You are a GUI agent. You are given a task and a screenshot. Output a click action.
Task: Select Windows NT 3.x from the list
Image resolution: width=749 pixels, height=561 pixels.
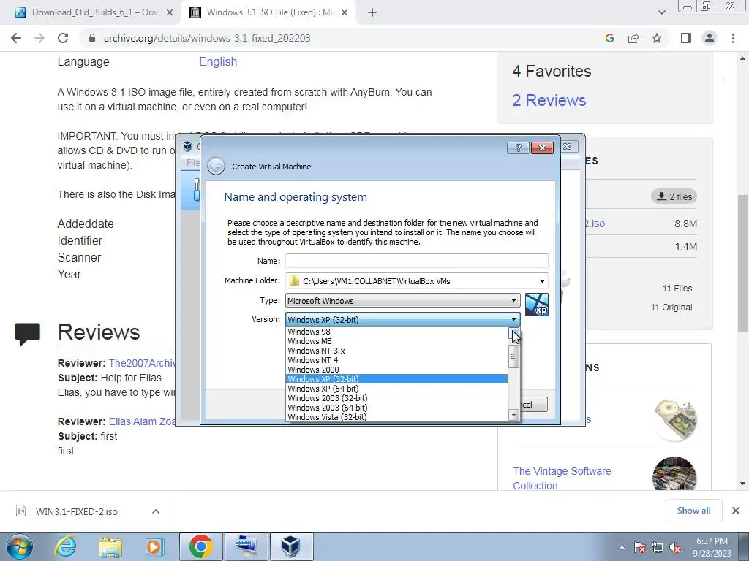click(396, 351)
